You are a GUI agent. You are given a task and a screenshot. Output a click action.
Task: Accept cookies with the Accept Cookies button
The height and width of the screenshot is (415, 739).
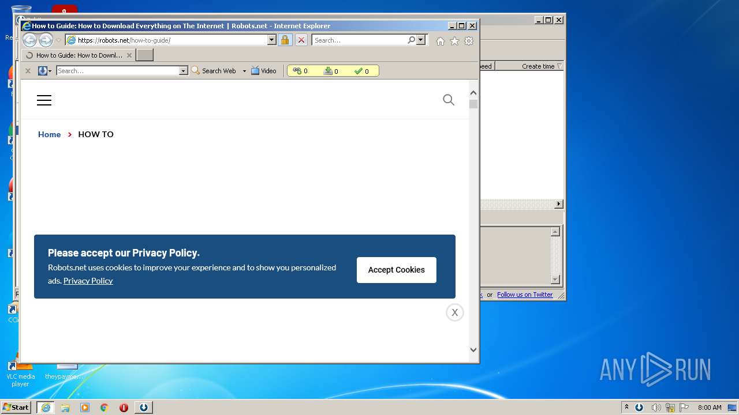[397, 270]
